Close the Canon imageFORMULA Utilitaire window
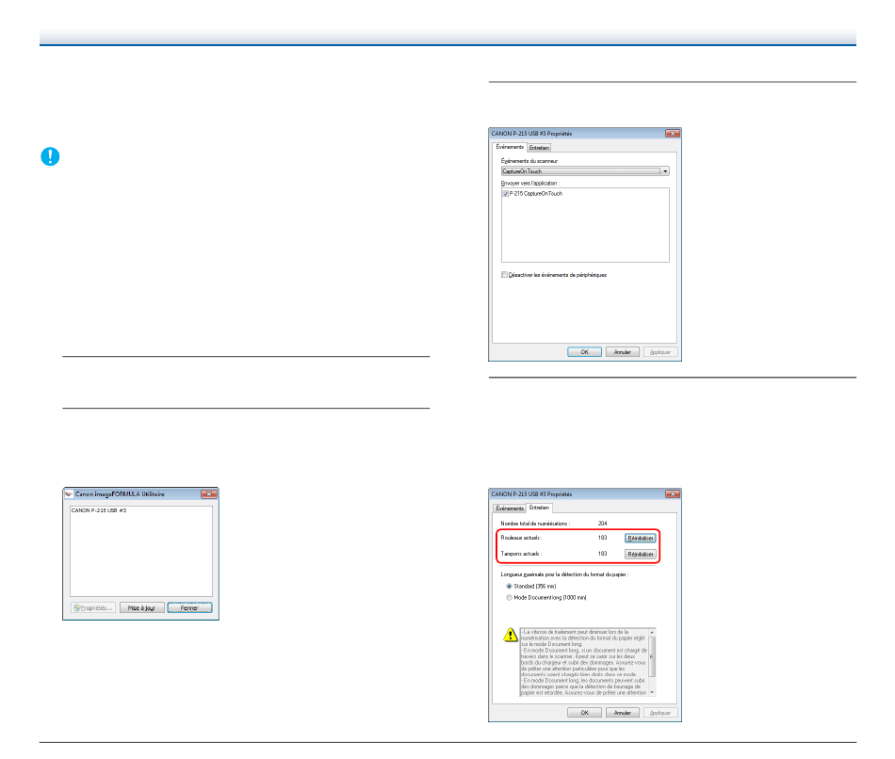895x759 pixels. click(x=209, y=493)
